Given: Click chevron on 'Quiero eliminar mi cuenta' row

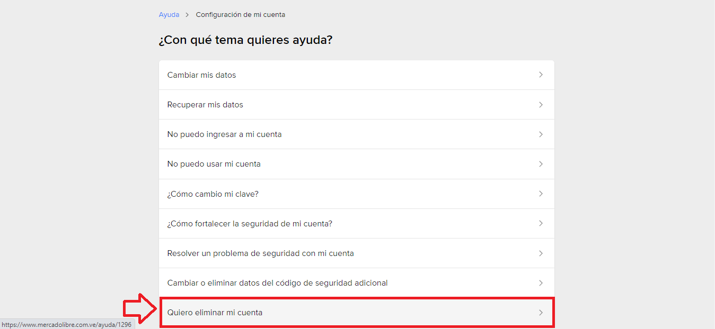Looking at the screenshot, I should pyautogui.click(x=541, y=313).
